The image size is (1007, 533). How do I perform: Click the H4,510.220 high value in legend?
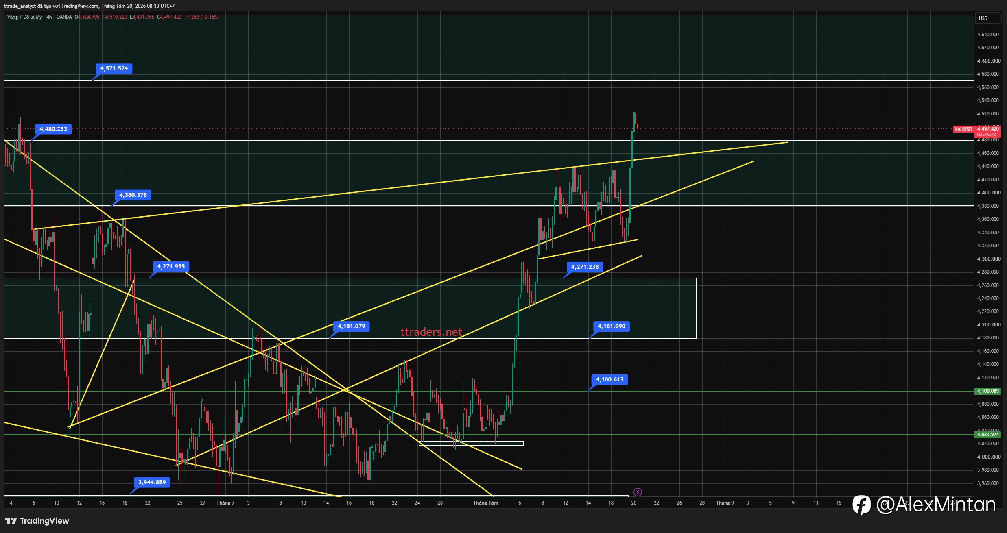[x=115, y=17]
